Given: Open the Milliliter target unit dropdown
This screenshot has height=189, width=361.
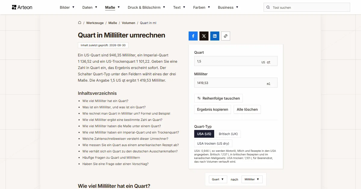Looking at the screenshot, I should click(252, 179).
